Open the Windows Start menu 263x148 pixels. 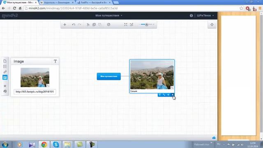click(5, 144)
